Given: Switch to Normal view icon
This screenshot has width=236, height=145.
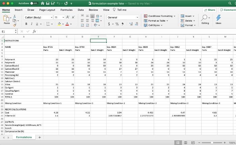Looking at the screenshot, I should (x=178, y=143).
